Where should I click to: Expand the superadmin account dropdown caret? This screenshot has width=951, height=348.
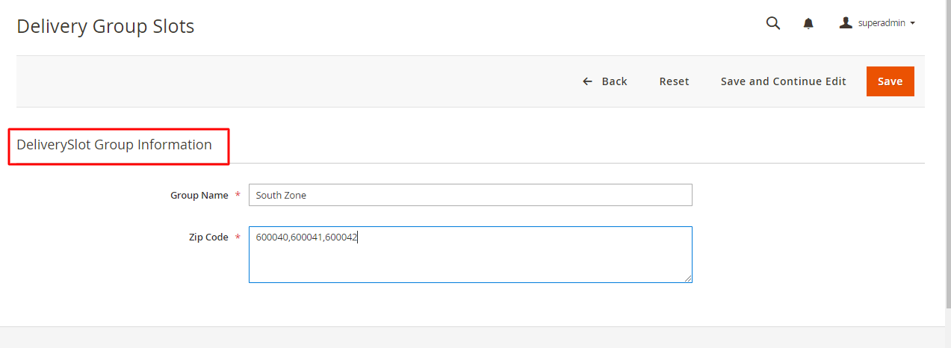click(912, 23)
